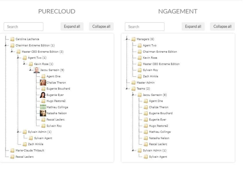This screenshot has width=248, height=172.
Task: Click PureCloud Agent One folder icon
Action: [43, 76]
